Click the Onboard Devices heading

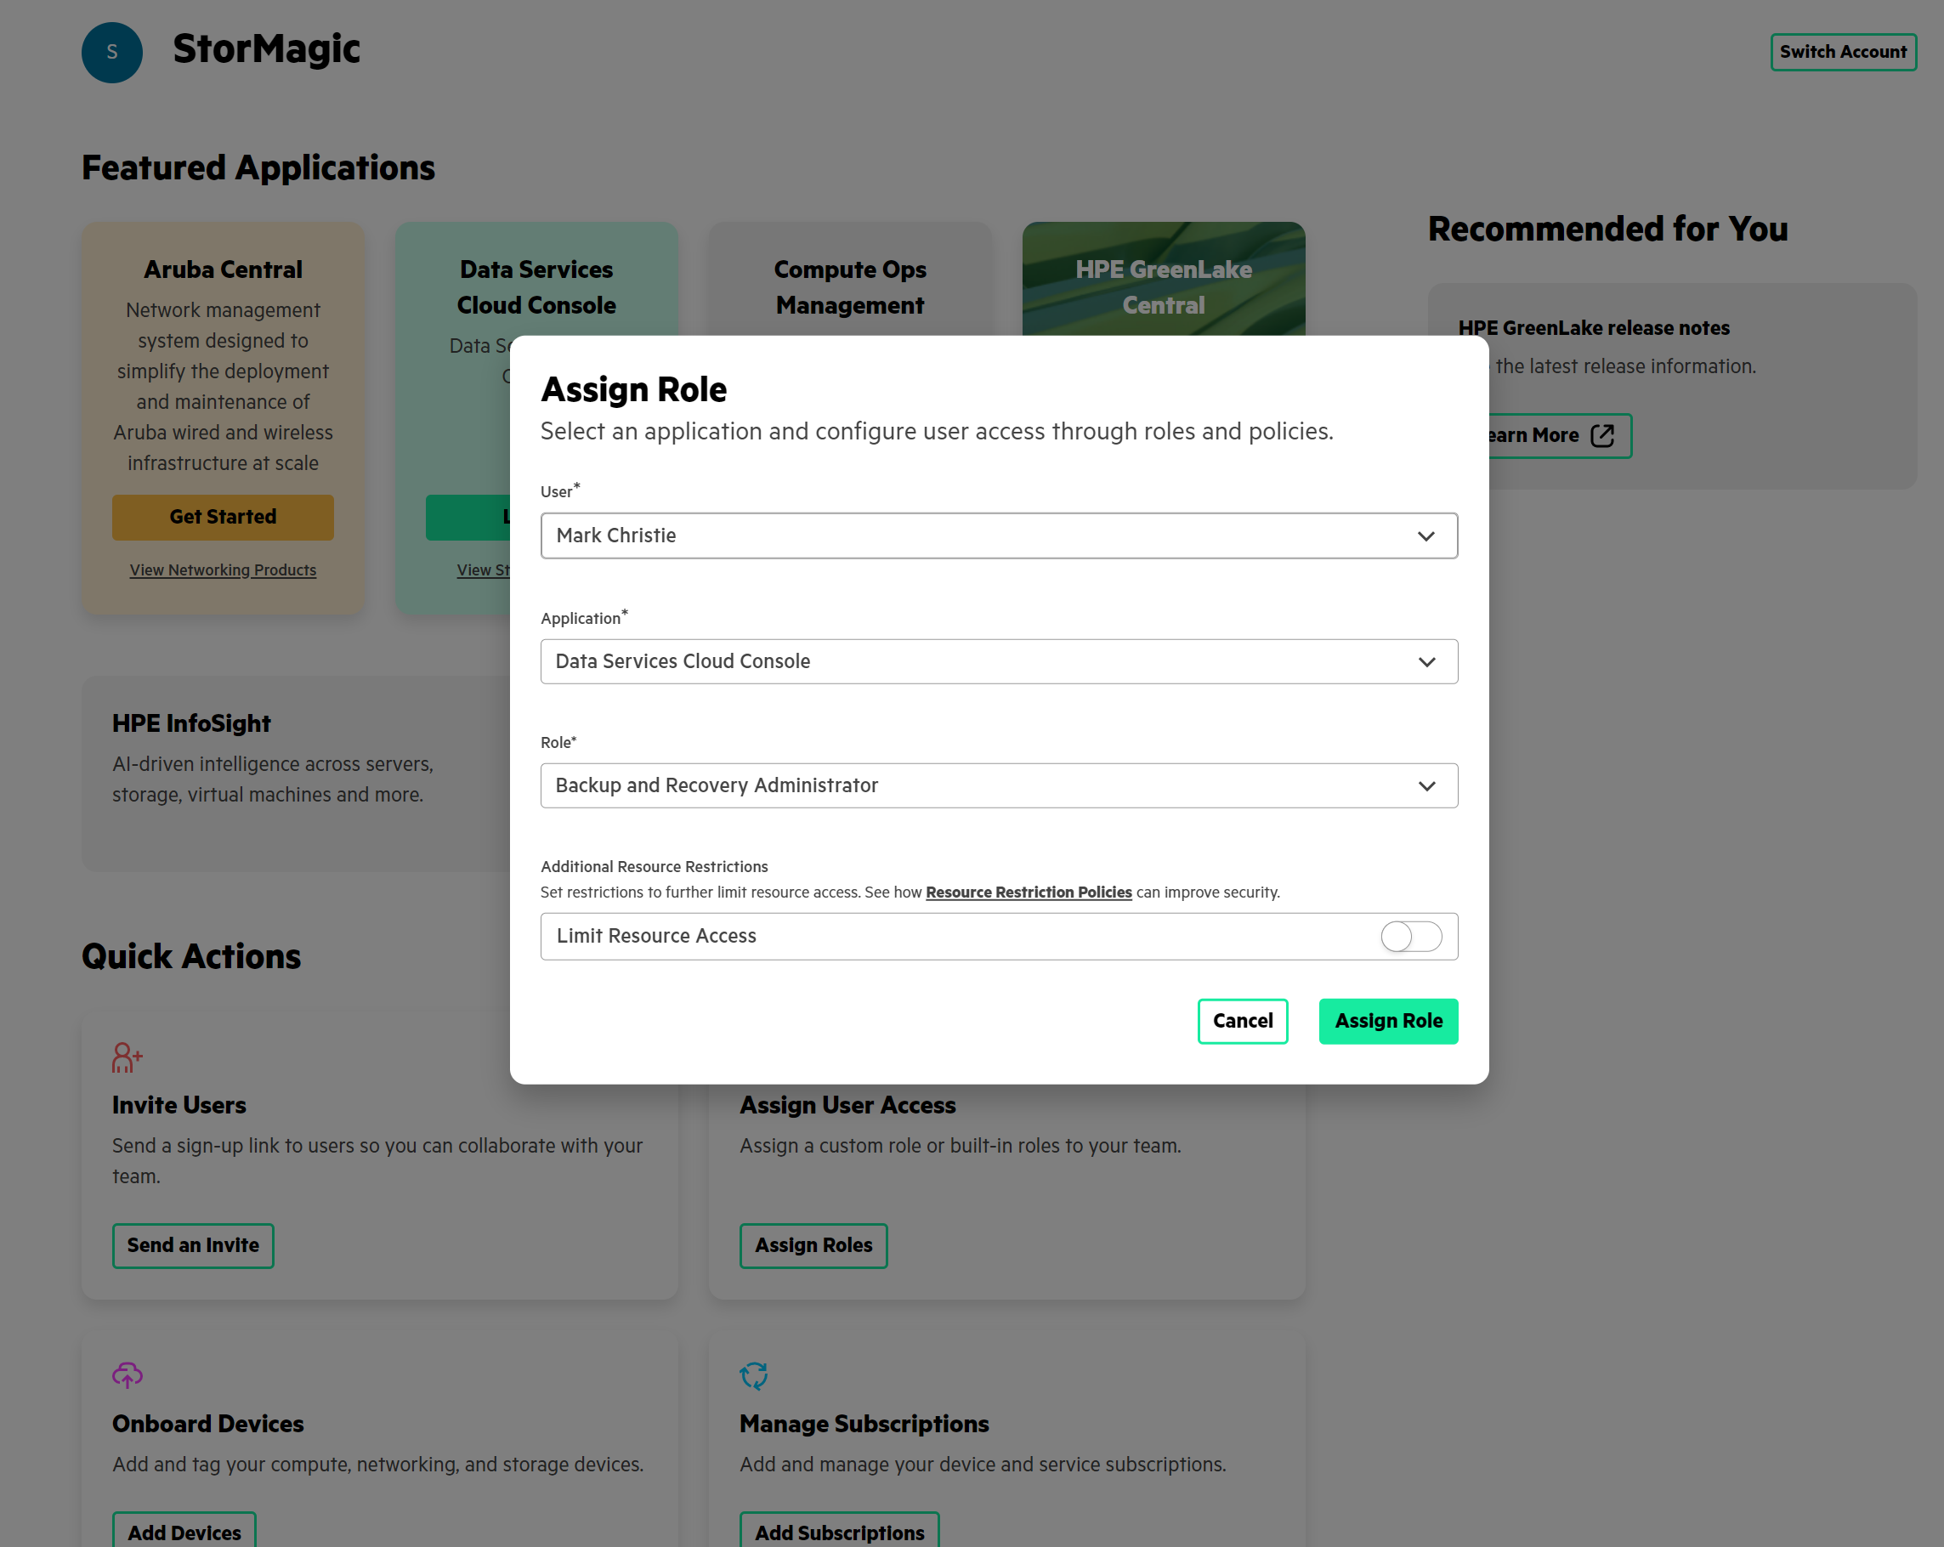(x=207, y=1423)
